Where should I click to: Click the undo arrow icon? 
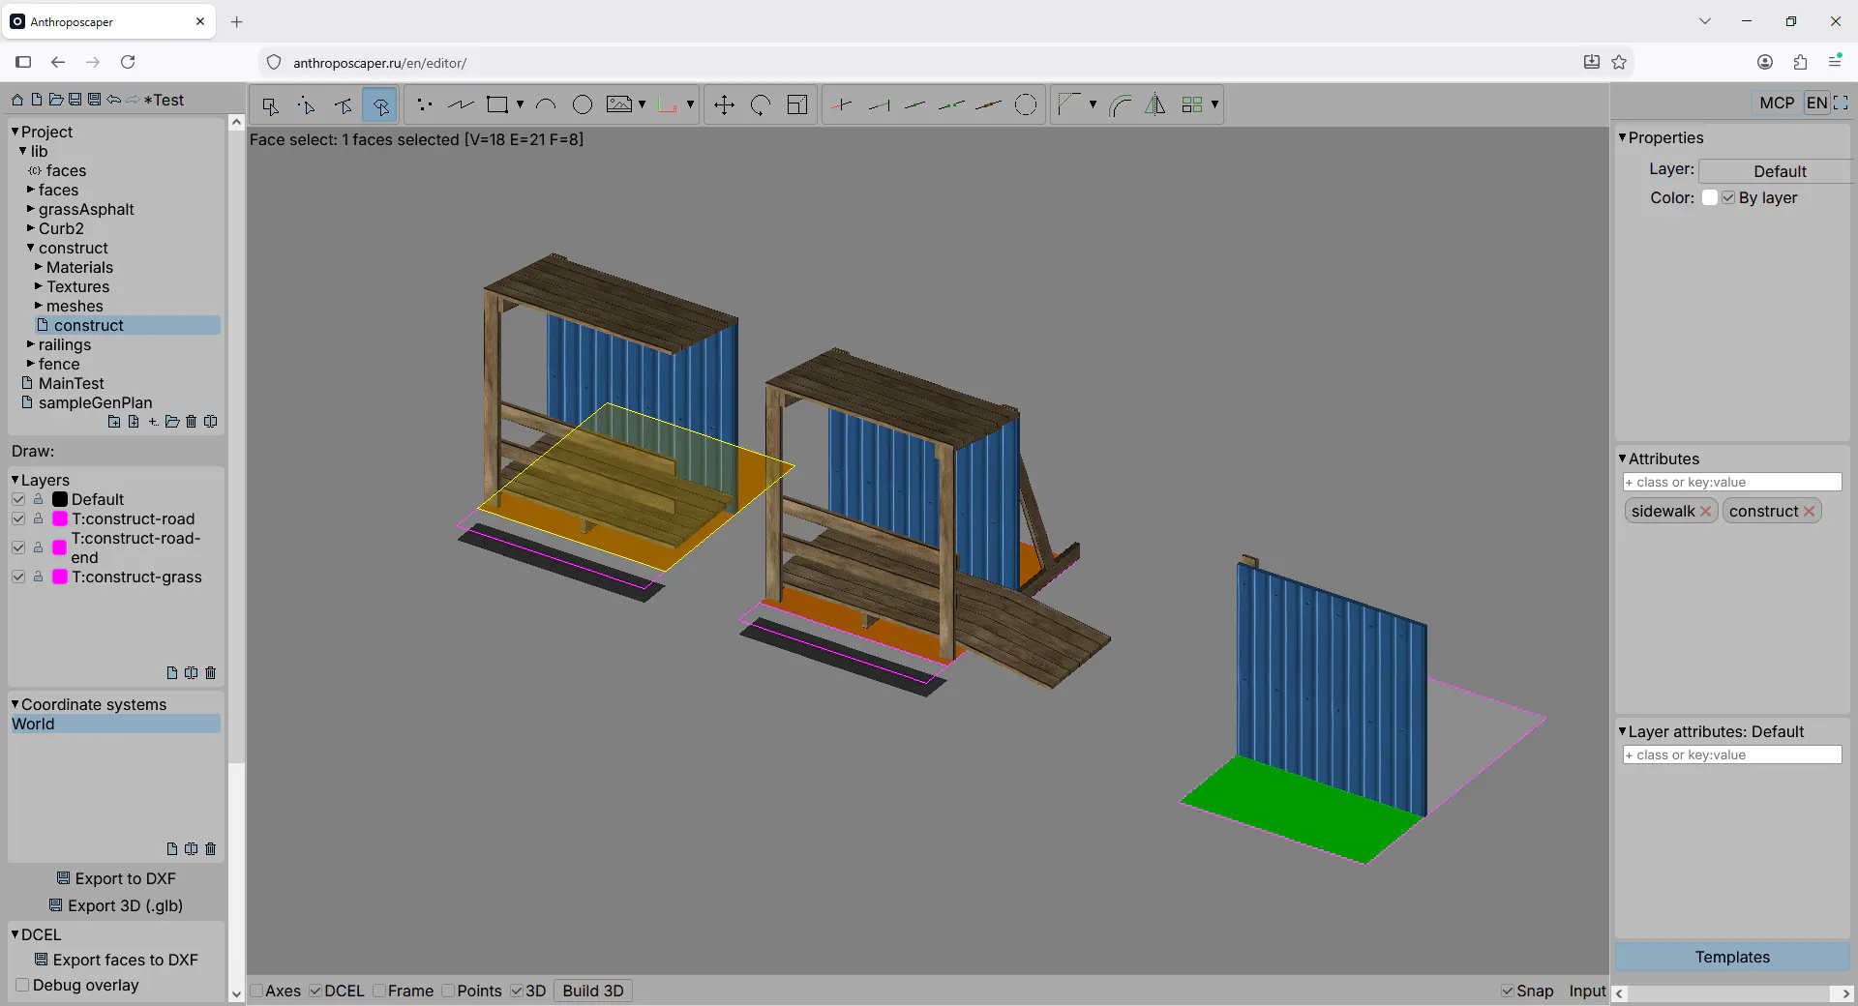(114, 100)
